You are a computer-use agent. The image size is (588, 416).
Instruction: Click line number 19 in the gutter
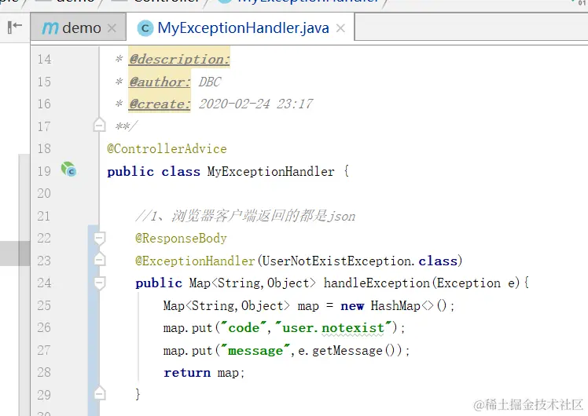click(44, 171)
